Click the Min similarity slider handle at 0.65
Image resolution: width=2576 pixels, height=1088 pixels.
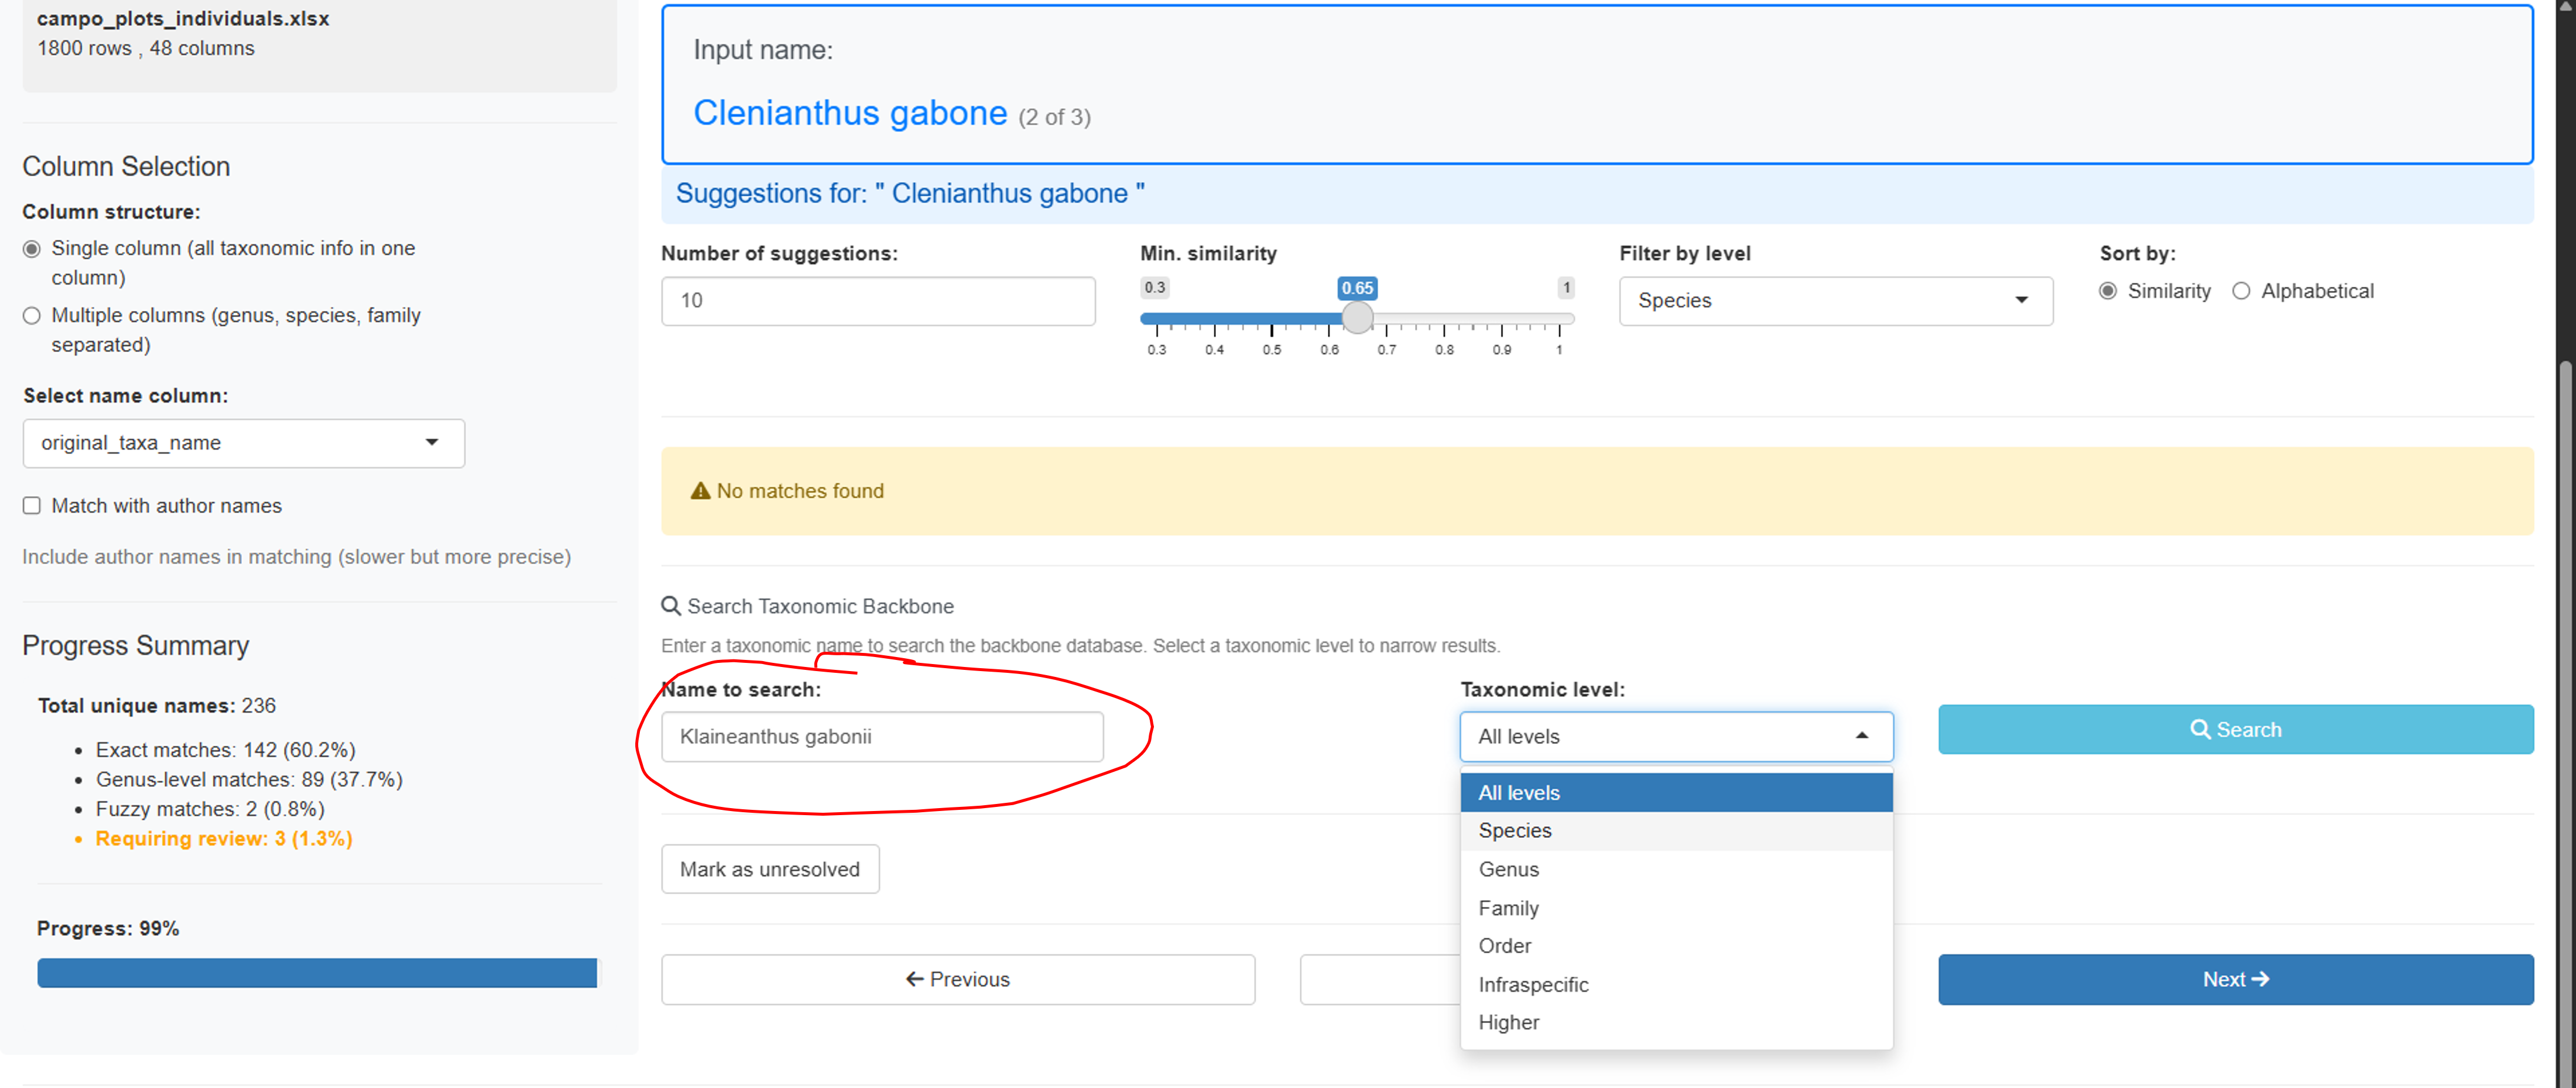click(1357, 318)
